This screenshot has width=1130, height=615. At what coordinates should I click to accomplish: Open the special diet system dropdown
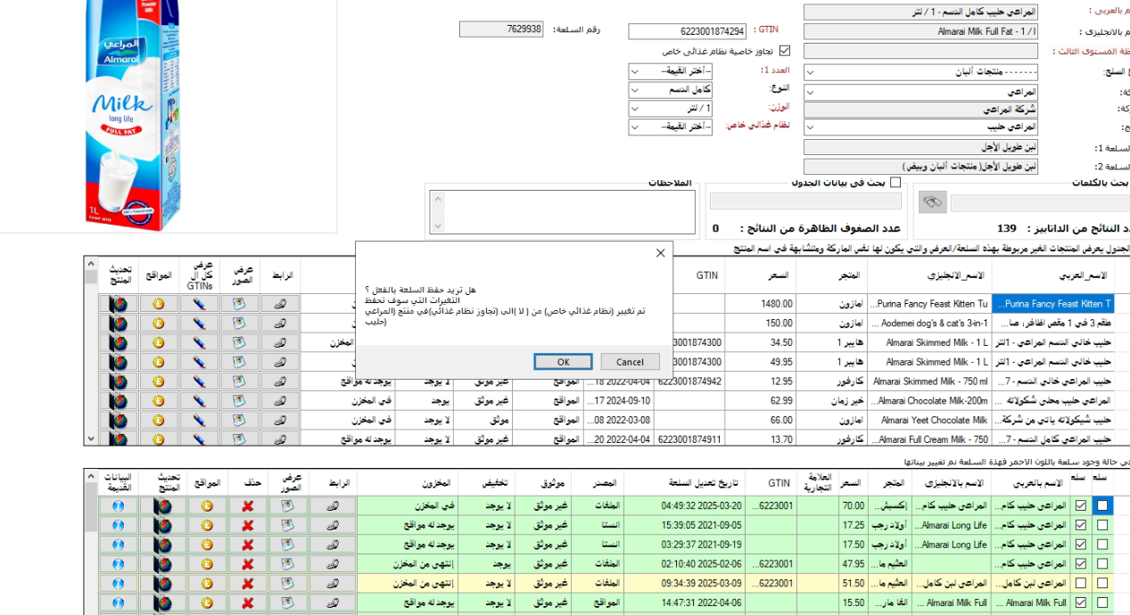[x=670, y=127]
